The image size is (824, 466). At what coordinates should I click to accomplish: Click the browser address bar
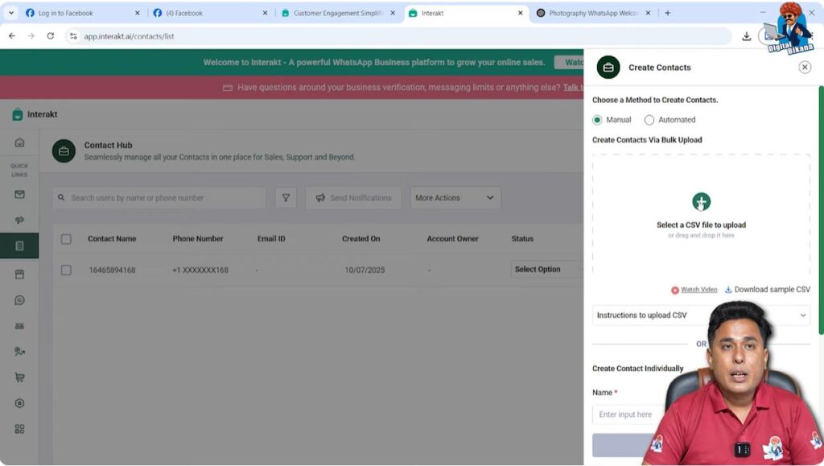(399, 35)
